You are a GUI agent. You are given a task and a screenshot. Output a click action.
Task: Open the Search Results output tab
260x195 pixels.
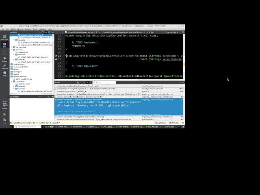pyautogui.click(x=62, y=127)
